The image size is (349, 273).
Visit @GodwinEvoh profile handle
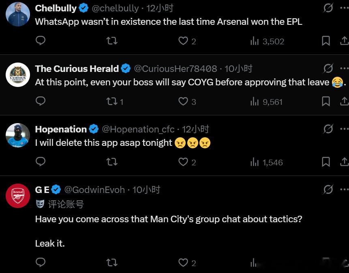point(94,190)
